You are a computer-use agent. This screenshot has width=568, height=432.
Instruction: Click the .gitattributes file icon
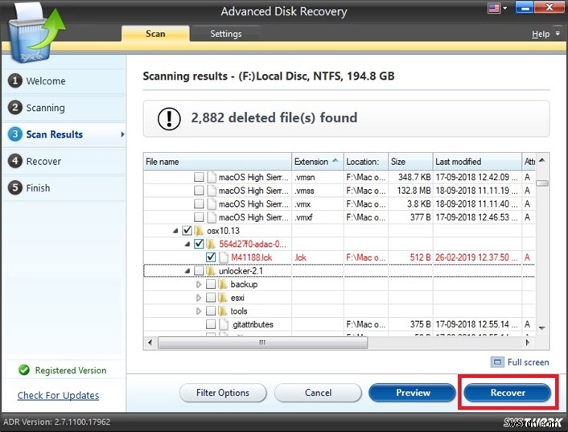(x=224, y=324)
